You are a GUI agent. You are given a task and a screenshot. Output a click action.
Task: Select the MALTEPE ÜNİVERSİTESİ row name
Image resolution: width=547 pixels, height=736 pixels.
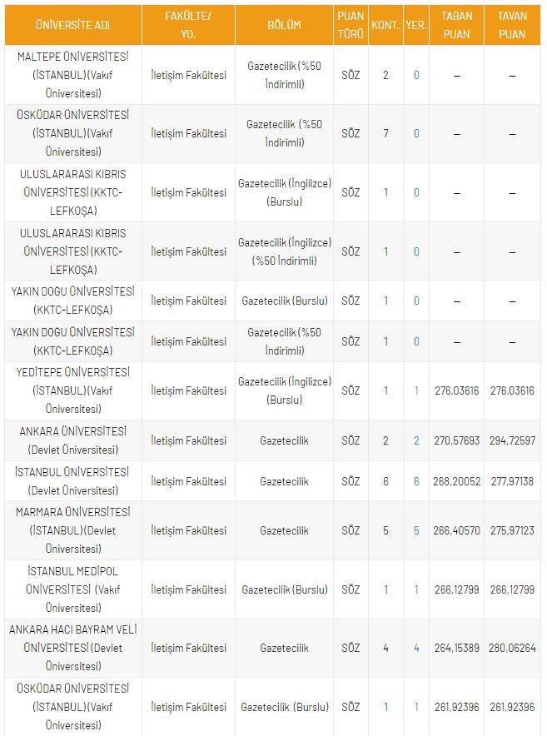[x=73, y=75]
